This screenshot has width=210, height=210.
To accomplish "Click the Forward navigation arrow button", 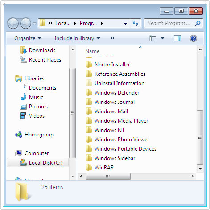I will coord(25,23).
